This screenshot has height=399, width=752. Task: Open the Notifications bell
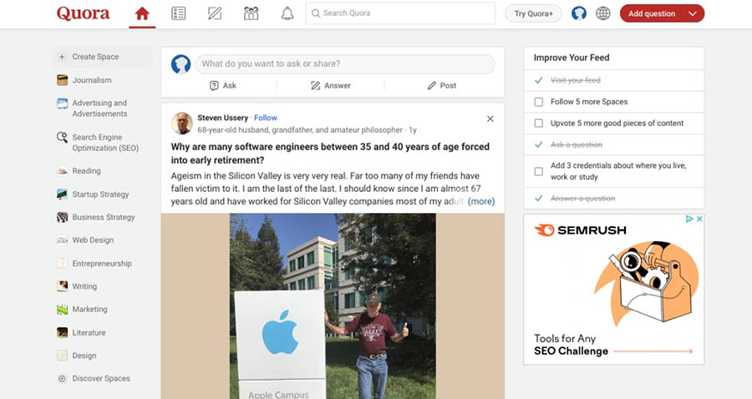pyautogui.click(x=287, y=13)
